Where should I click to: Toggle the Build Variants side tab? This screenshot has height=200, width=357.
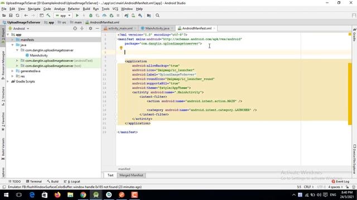[x=3, y=148]
